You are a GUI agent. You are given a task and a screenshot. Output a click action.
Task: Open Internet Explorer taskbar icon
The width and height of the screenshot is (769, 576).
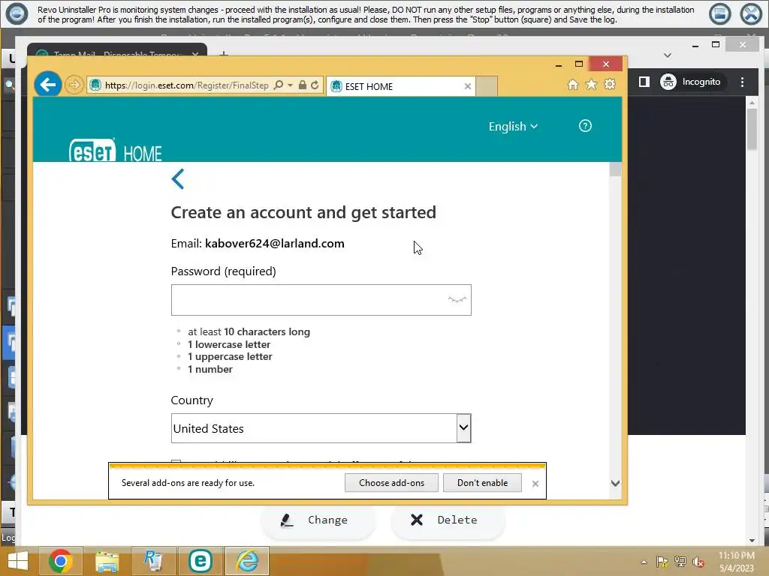tap(246, 561)
